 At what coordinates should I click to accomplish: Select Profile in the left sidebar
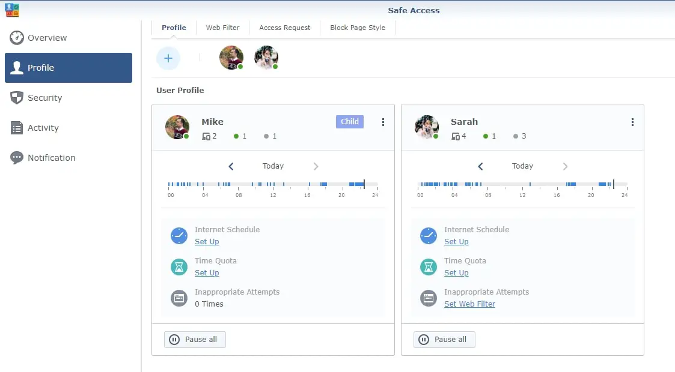click(x=69, y=68)
